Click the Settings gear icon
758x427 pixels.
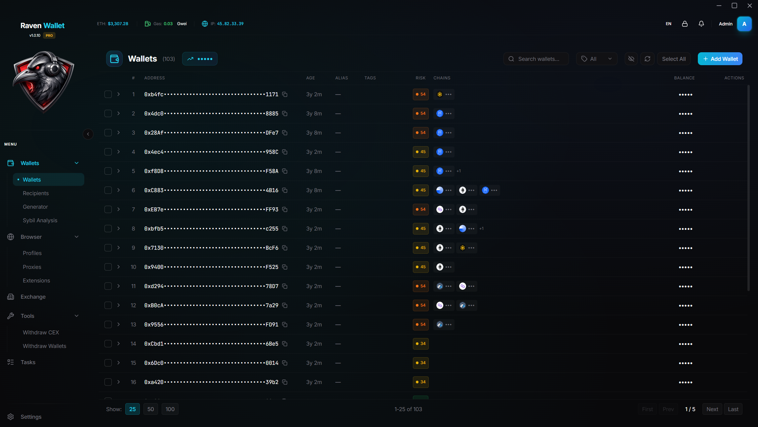click(11, 417)
